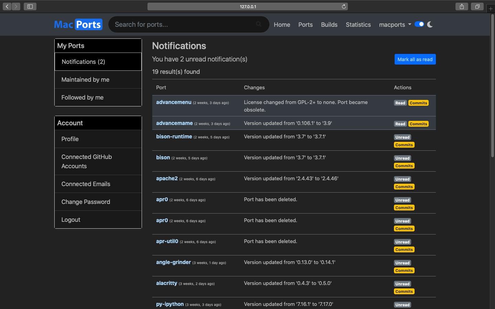Click Commits badge for advancemame
Screen dimensions: 495x309
(418, 124)
